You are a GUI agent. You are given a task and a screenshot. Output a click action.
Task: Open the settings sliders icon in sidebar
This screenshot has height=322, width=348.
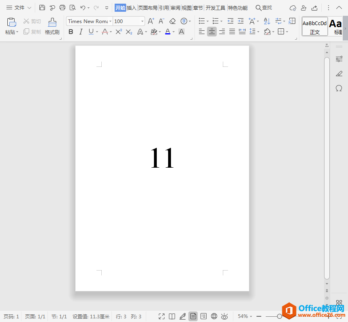pos(339,59)
